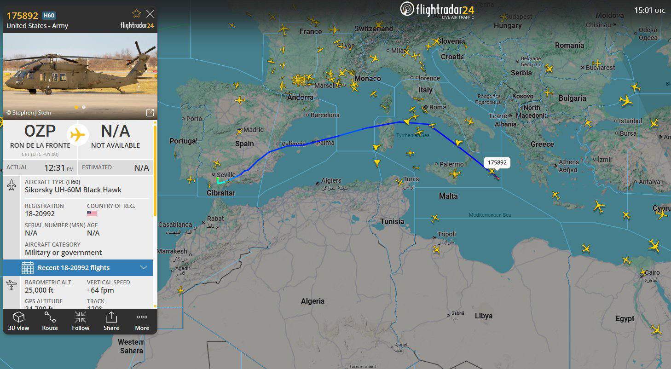The width and height of the screenshot is (671, 369).
Task: Click the Flightradar24 logo at top
Action: tap(438, 9)
